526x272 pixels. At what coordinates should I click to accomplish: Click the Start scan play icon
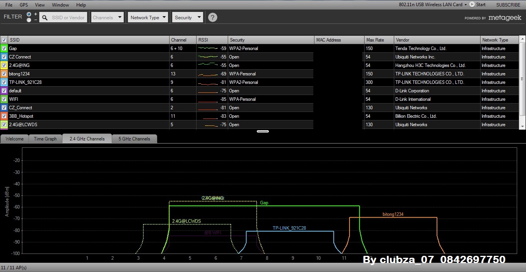point(472,5)
